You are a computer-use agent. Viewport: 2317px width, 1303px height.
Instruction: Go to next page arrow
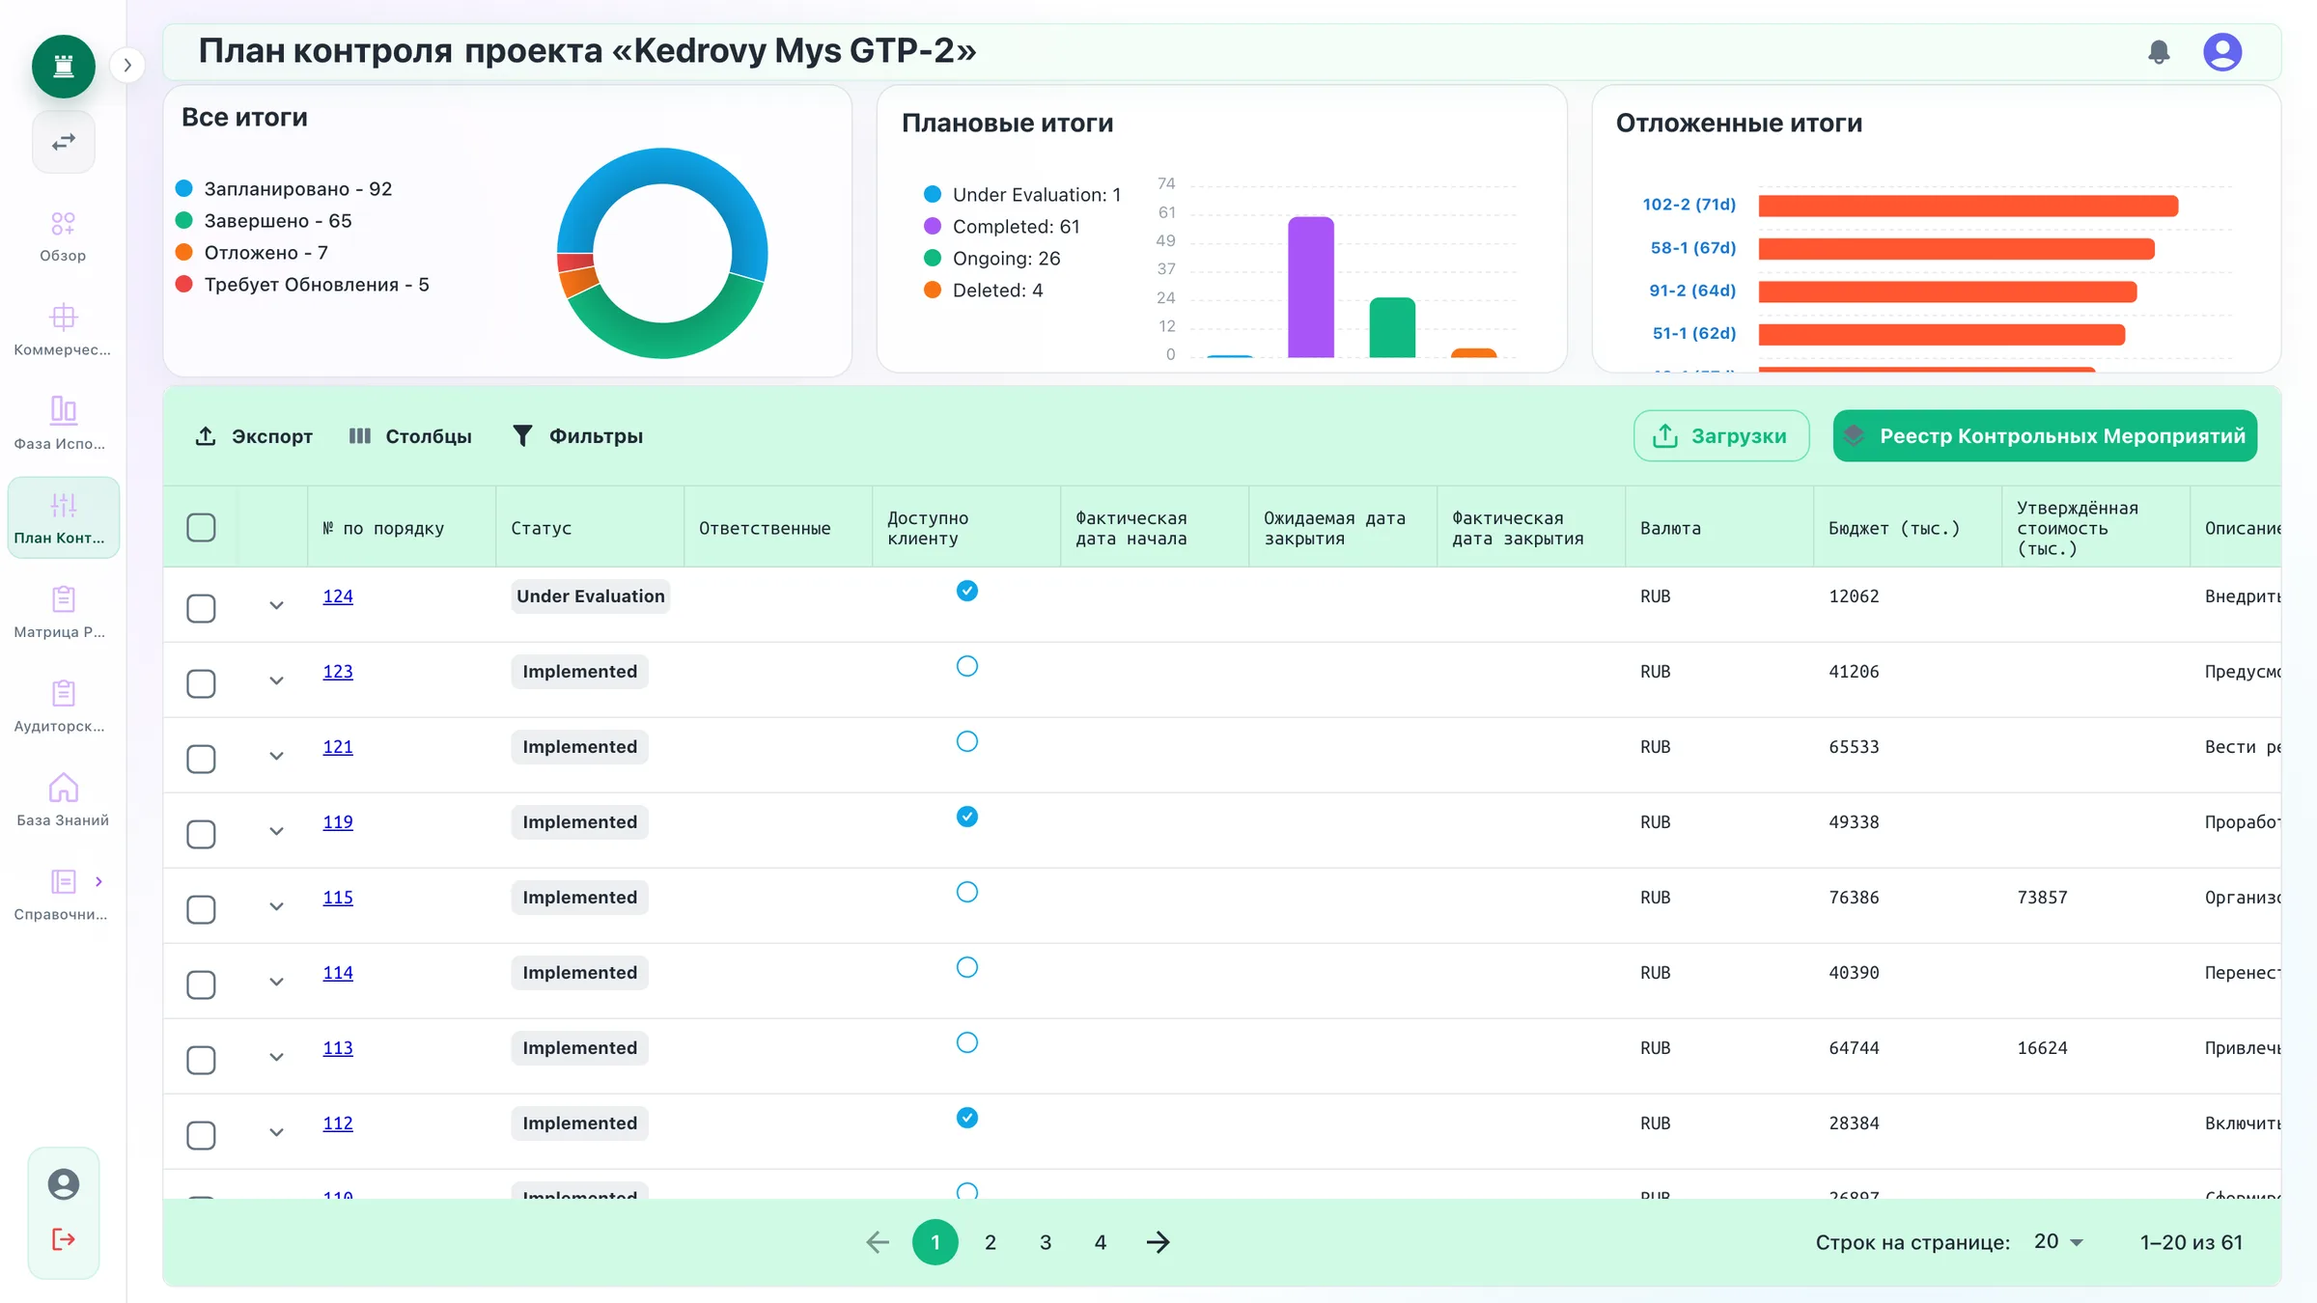pos(1158,1242)
